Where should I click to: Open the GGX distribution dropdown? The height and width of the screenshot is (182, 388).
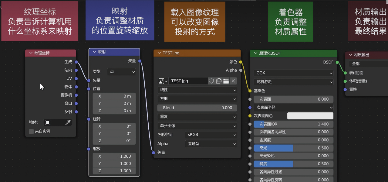point(293,73)
